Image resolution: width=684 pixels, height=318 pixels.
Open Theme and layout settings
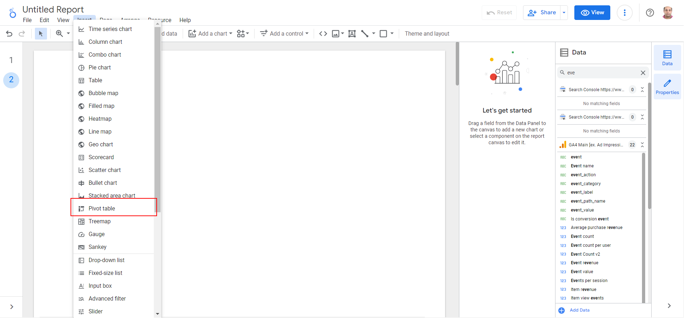427,33
